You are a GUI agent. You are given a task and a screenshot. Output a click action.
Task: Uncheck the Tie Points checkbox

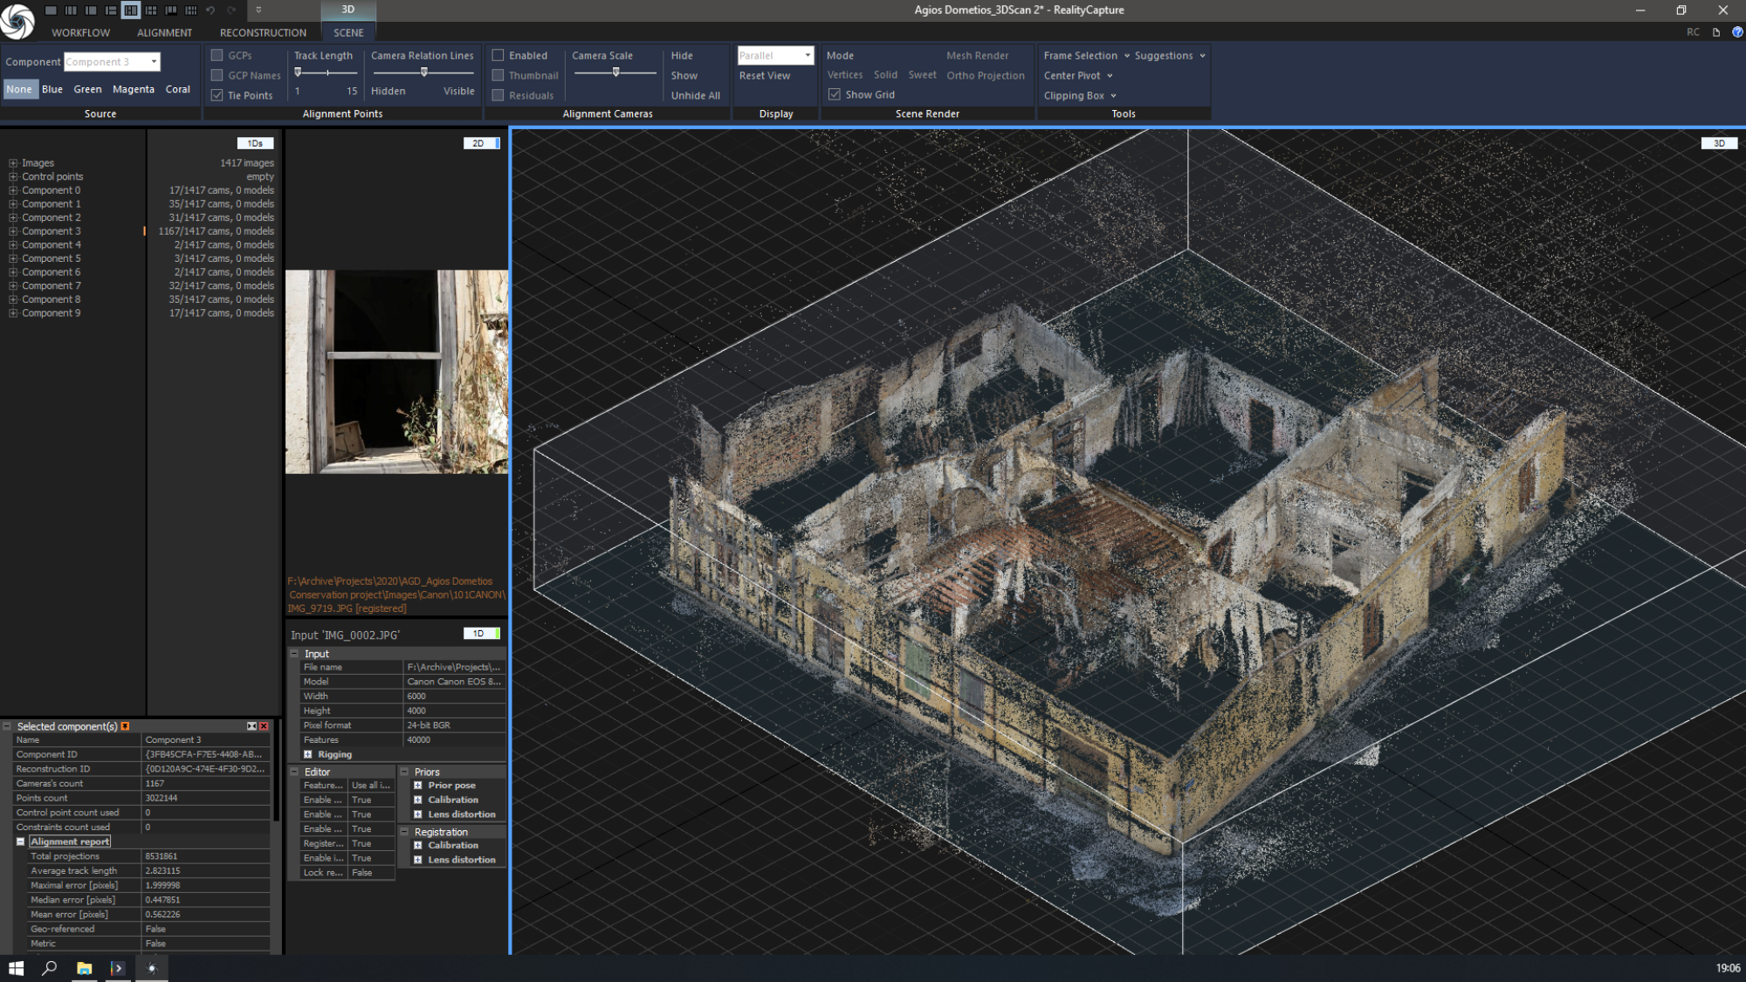point(217,95)
